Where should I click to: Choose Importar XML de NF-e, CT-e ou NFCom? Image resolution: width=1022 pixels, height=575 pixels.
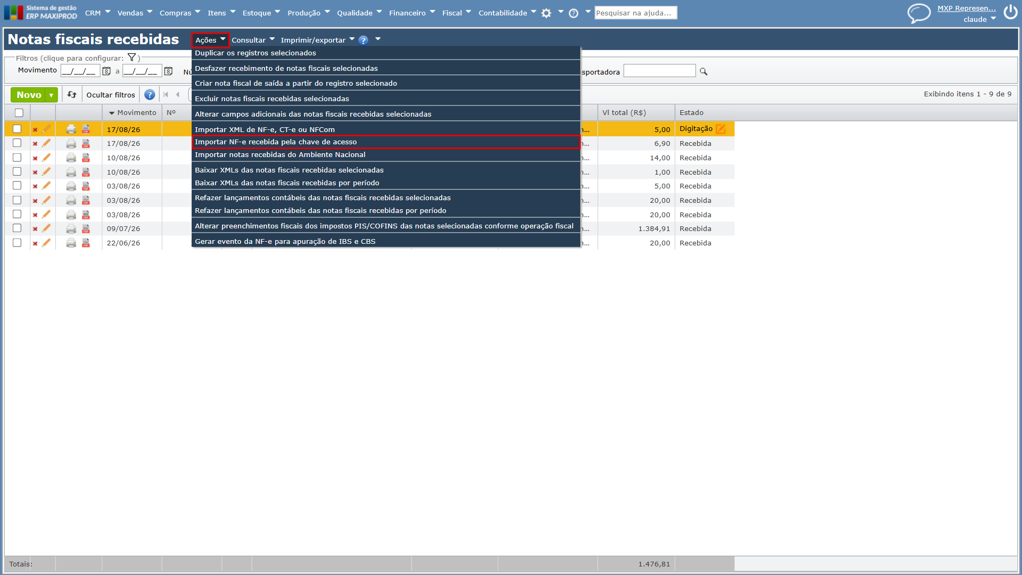pos(385,129)
